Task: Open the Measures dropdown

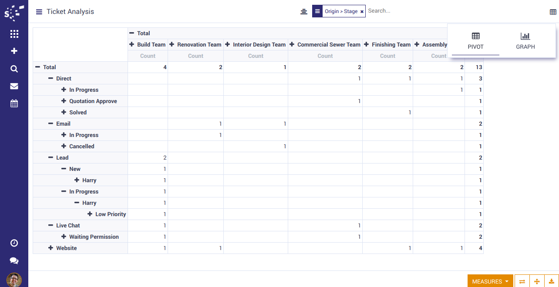Action: point(490,281)
